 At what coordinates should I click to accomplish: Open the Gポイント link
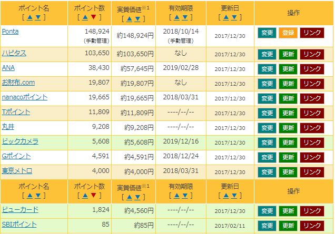16,156
